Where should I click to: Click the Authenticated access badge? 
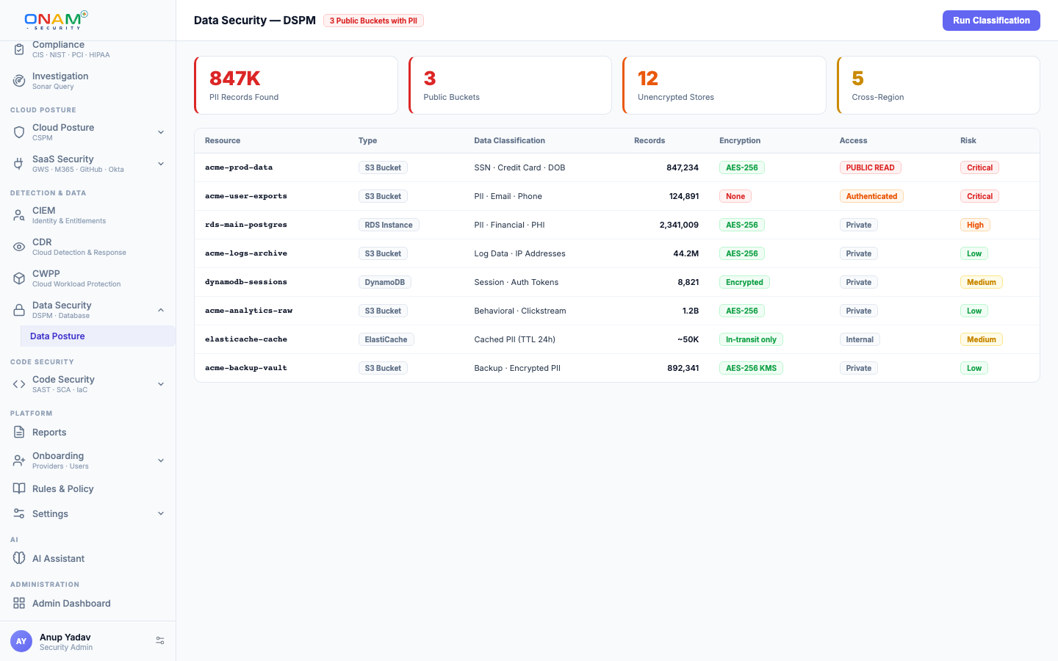871,196
